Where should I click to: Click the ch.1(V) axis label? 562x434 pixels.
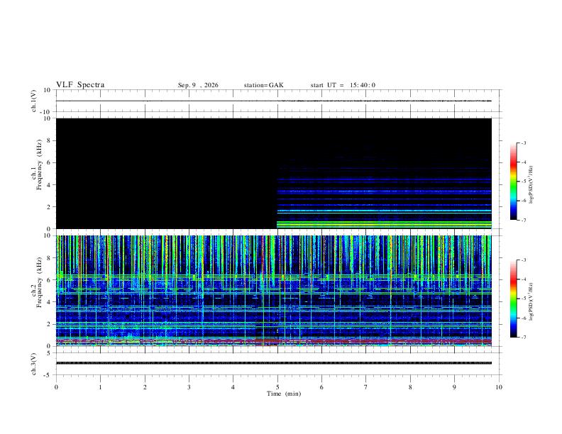pos(34,101)
